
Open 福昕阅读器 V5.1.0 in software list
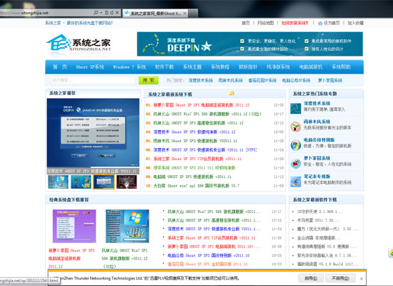click(327, 264)
